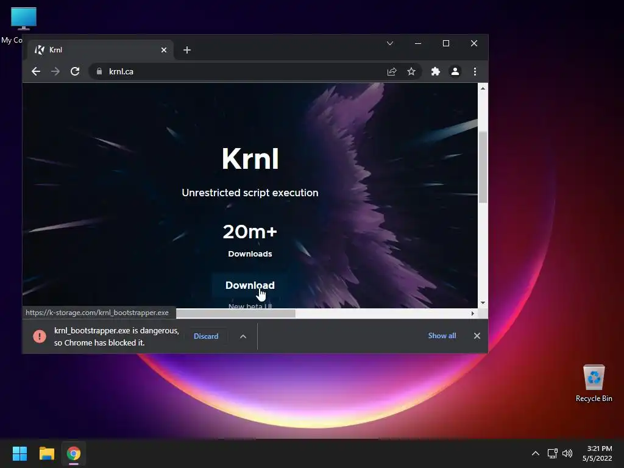Click the 'krnl_bootstrapper.exe is dangerous' message

[x=116, y=336]
